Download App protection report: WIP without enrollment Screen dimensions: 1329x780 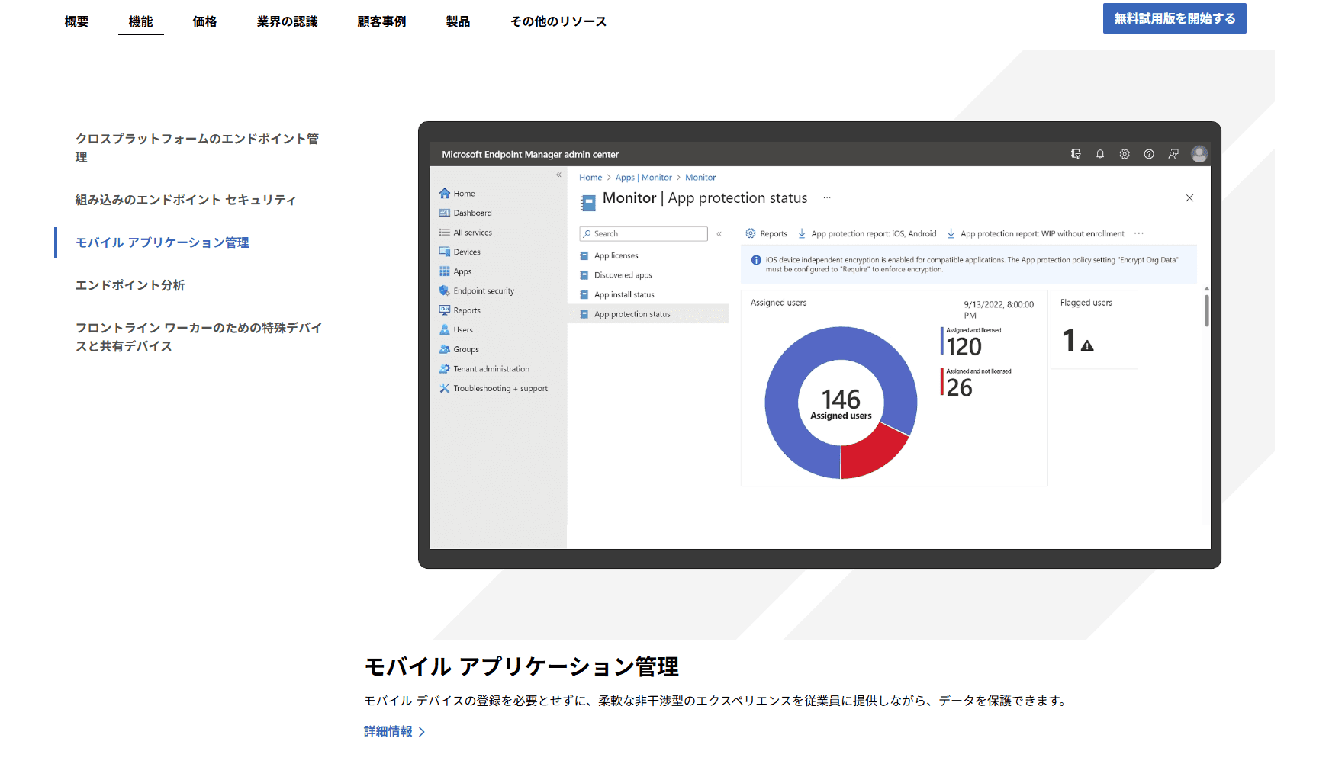1036,233
